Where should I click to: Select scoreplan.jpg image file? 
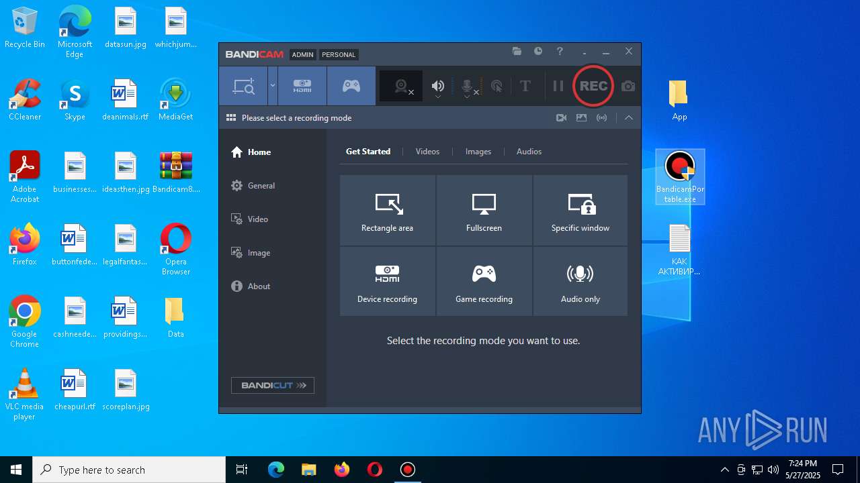[126, 390]
